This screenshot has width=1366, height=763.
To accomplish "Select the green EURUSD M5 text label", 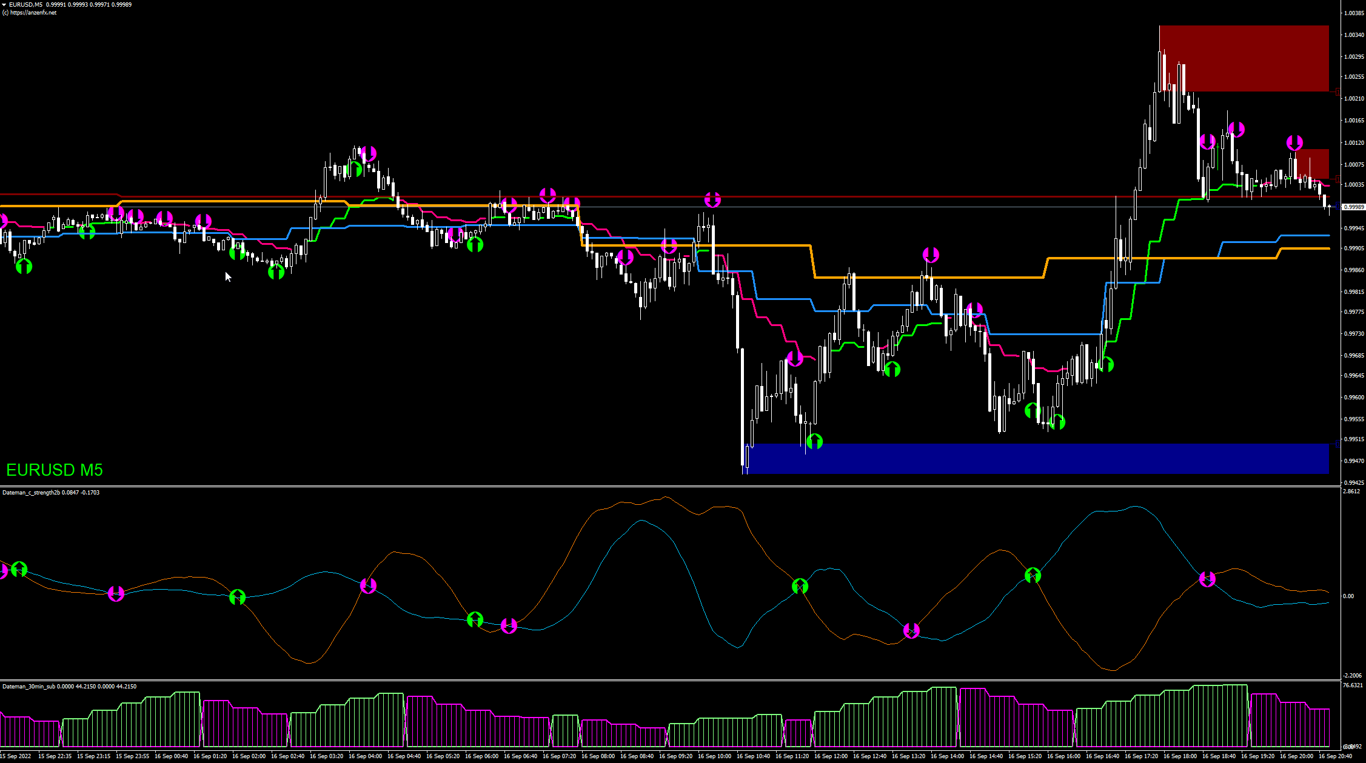I will pos(55,470).
